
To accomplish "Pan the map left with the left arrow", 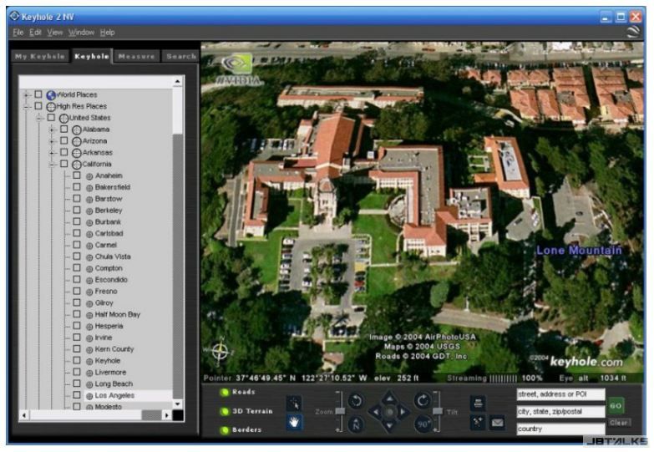I will coord(375,413).
